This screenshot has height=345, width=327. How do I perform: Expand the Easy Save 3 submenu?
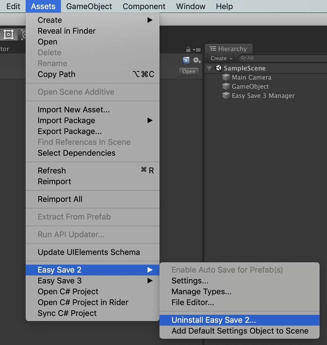[92, 281]
